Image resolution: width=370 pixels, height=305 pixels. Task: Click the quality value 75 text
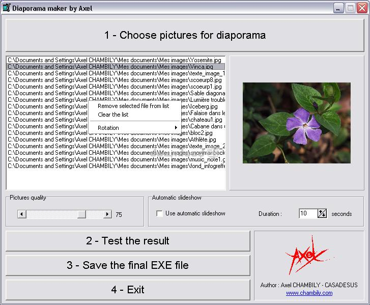(119, 214)
